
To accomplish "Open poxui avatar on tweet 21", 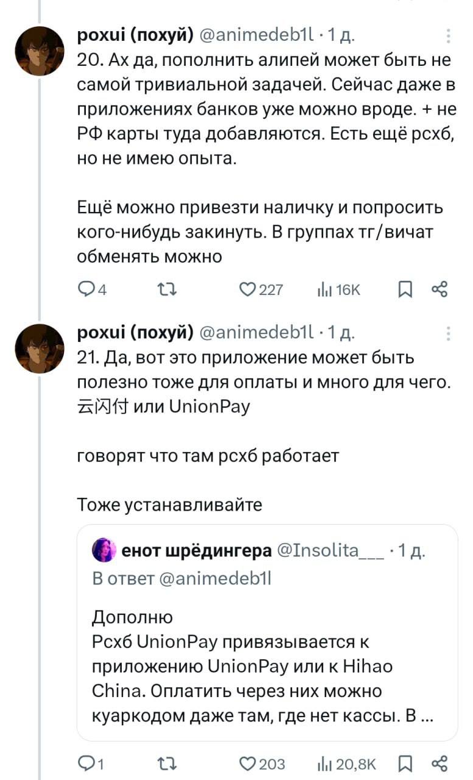I will [40, 348].
